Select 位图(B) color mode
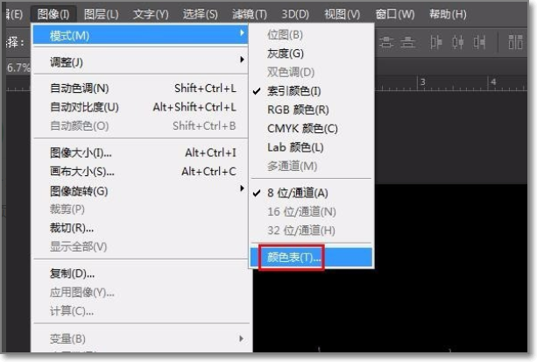This screenshot has width=537, height=362. pos(312,35)
